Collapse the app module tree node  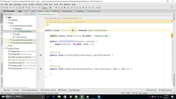pos(4,17)
